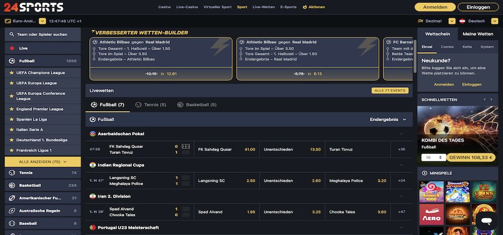Click the flame icon beside Aktionen

tap(304, 7)
